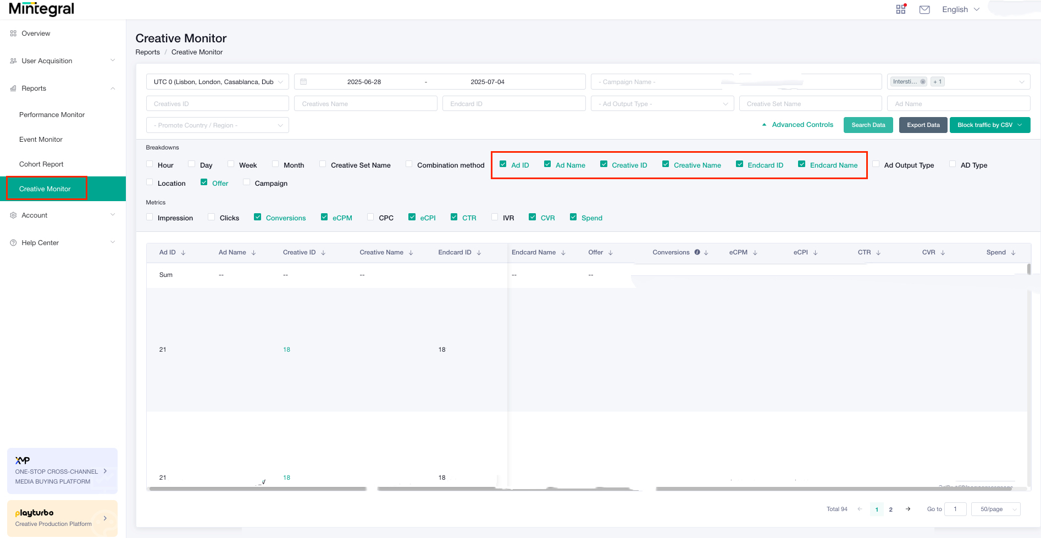Switch to the Cohort Report page
1041x538 pixels.
coord(41,164)
